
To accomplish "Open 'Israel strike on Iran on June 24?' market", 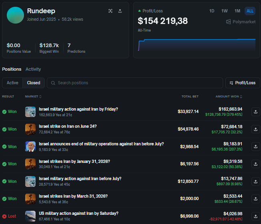I will click(x=68, y=127).
